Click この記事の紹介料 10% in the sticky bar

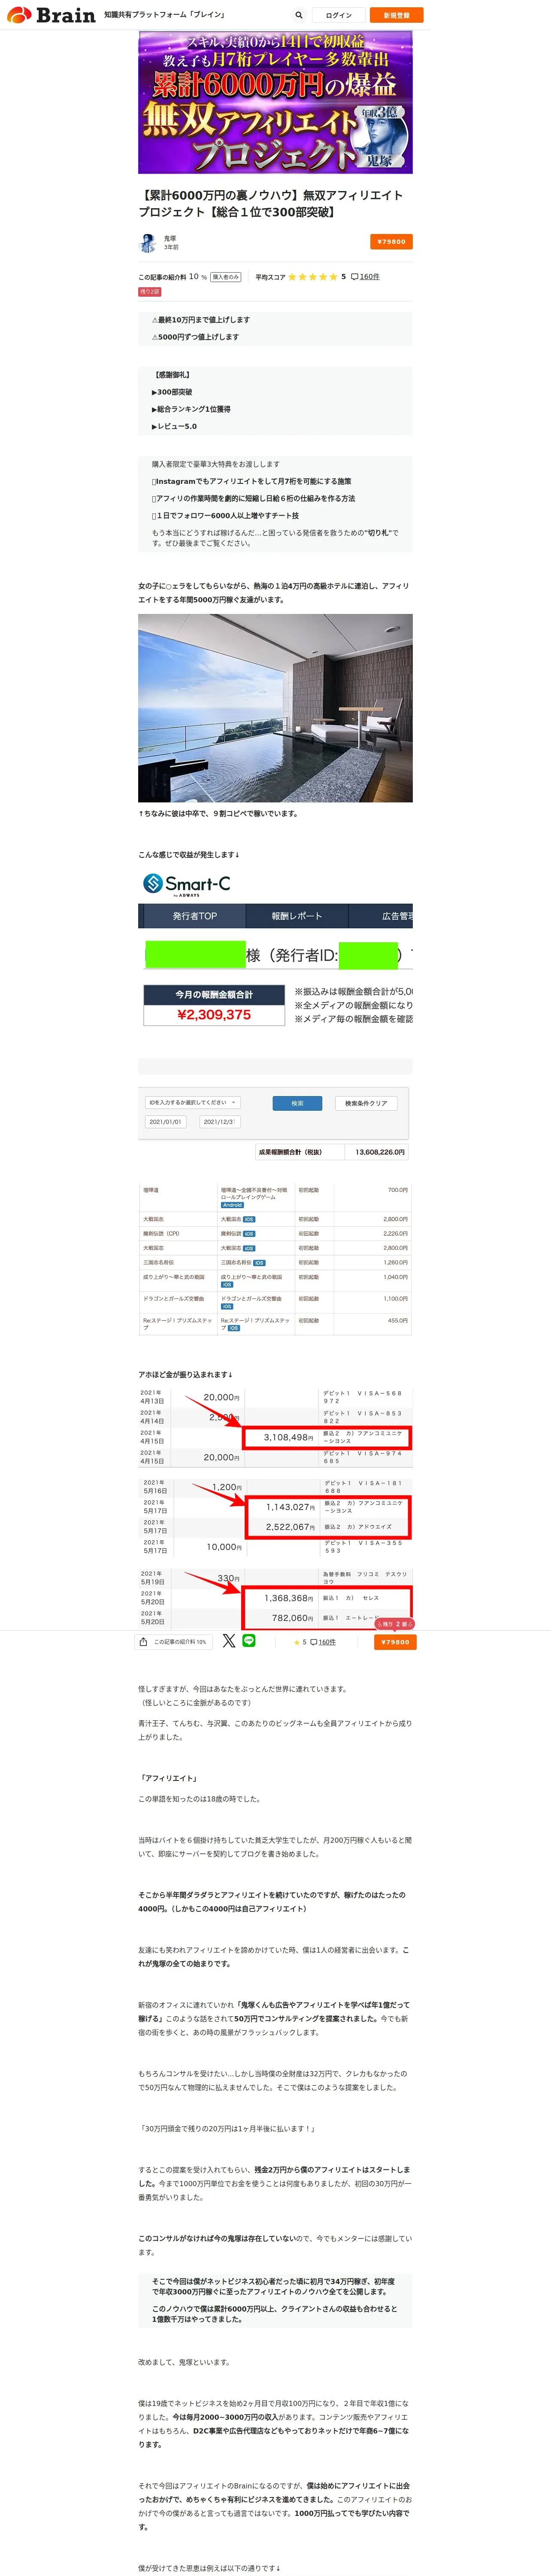coord(180,1642)
